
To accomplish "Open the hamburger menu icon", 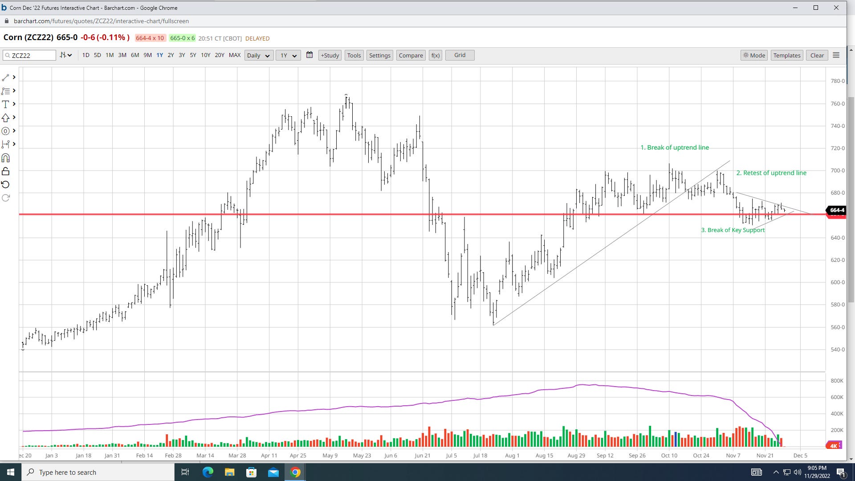I will coord(836,55).
